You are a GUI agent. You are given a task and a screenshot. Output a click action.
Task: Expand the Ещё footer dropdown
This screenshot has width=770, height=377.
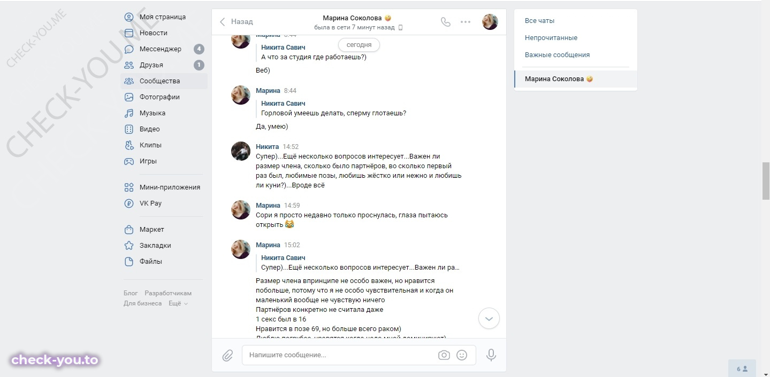(178, 303)
